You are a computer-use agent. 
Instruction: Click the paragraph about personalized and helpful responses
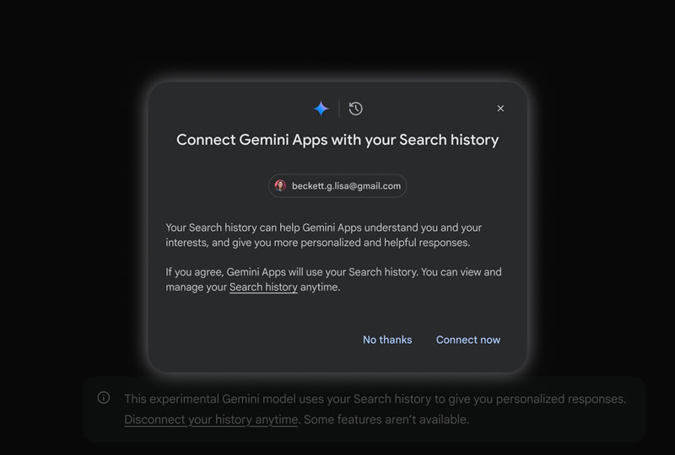tap(323, 235)
